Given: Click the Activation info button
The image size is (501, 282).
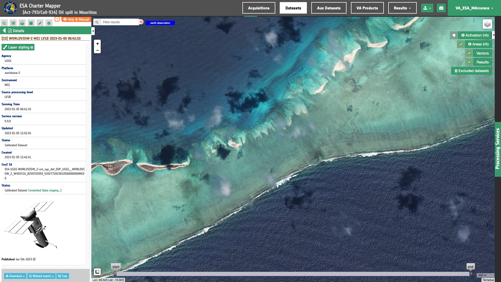Looking at the screenshot, I should pos(475,35).
